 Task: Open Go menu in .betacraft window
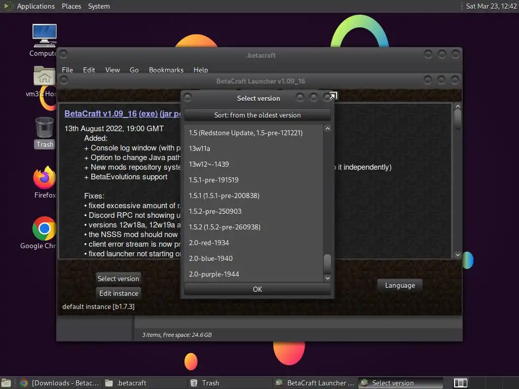tap(134, 70)
